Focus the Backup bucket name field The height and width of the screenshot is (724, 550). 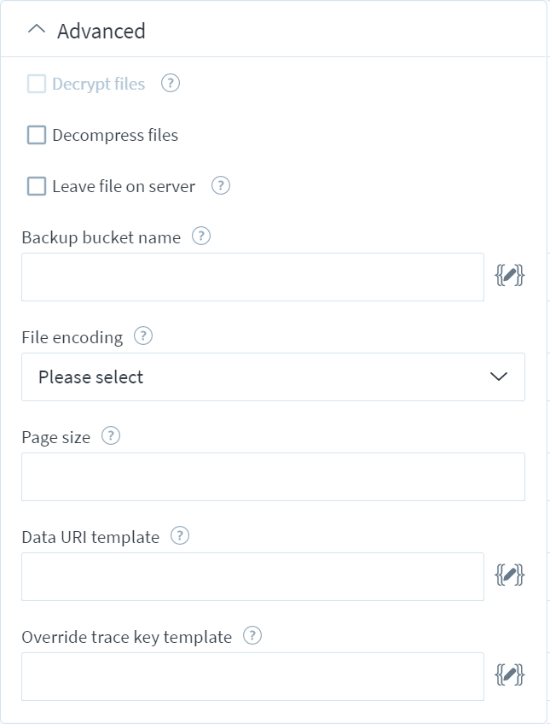(x=252, y=277)
